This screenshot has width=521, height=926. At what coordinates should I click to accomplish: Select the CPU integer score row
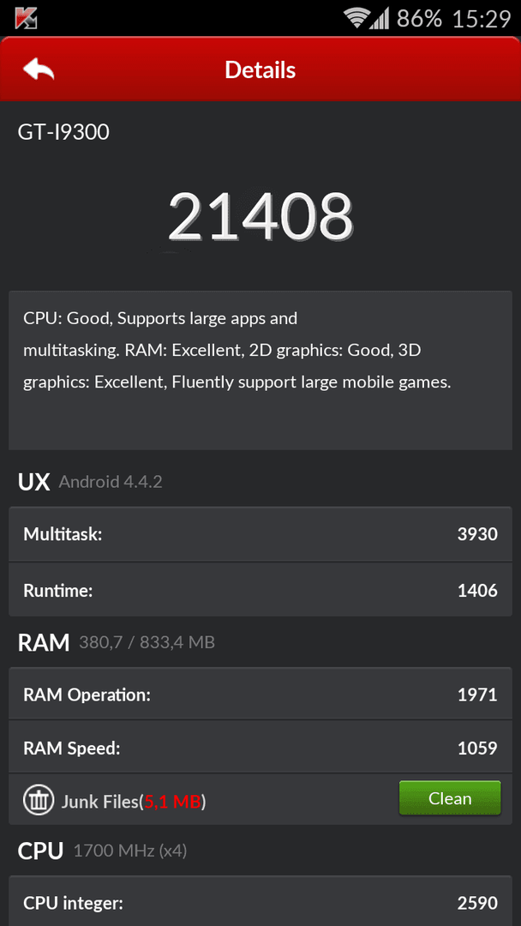click(x=260, y=901)
